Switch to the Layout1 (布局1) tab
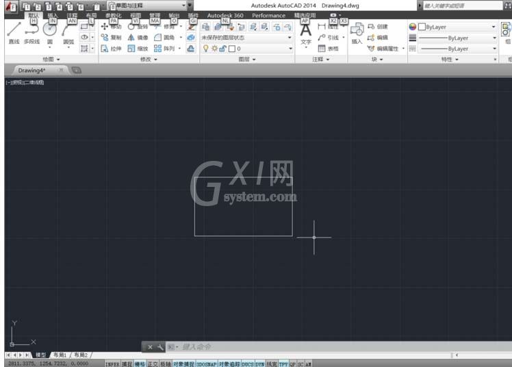 60,355
